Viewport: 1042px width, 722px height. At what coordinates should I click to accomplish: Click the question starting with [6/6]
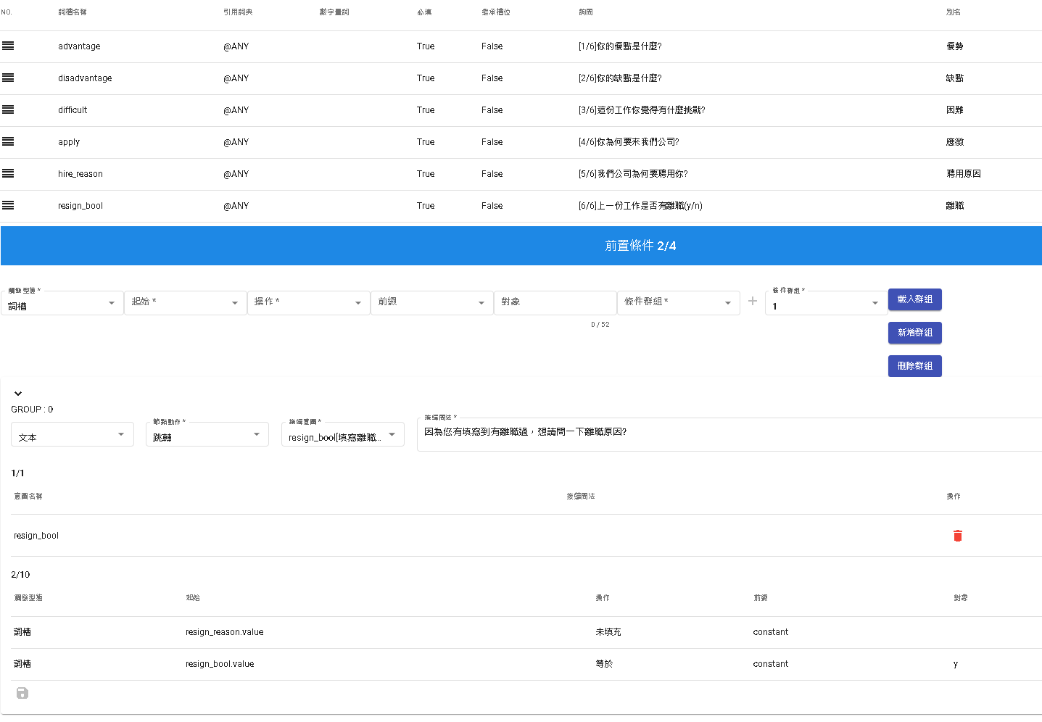(640, 206)
